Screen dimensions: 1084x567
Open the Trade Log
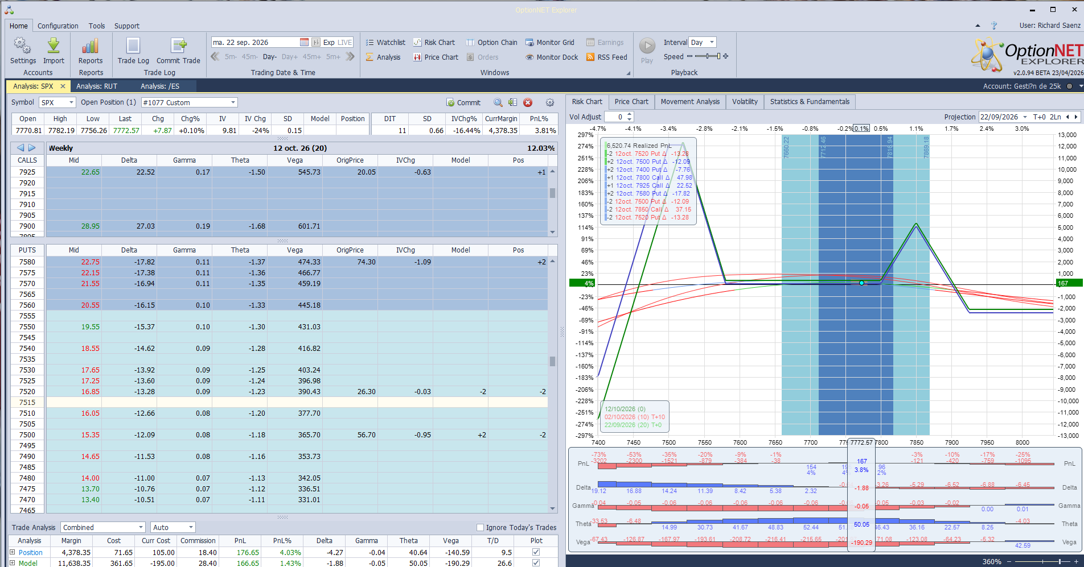coord(133,51)
